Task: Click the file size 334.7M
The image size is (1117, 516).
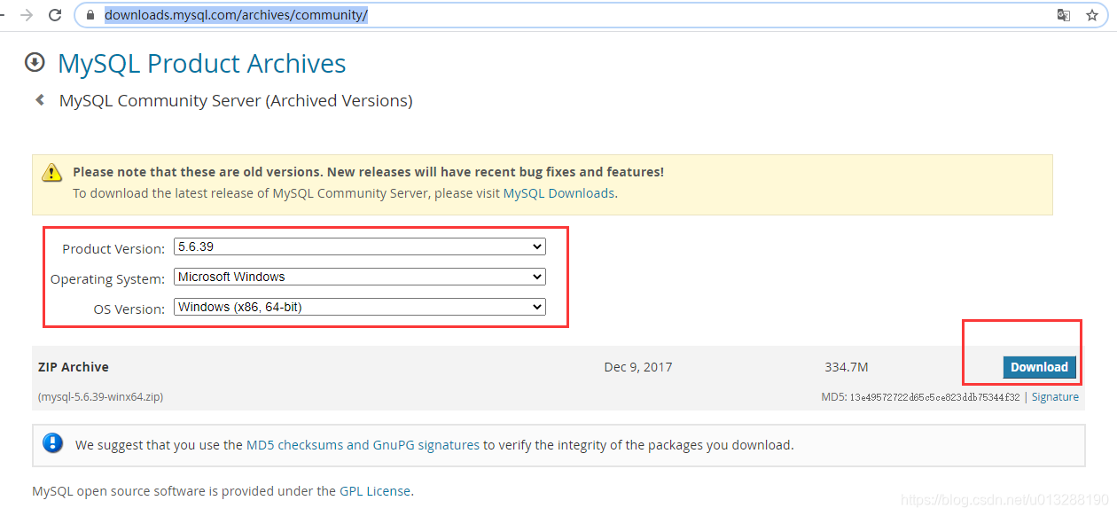Action: 847,367
